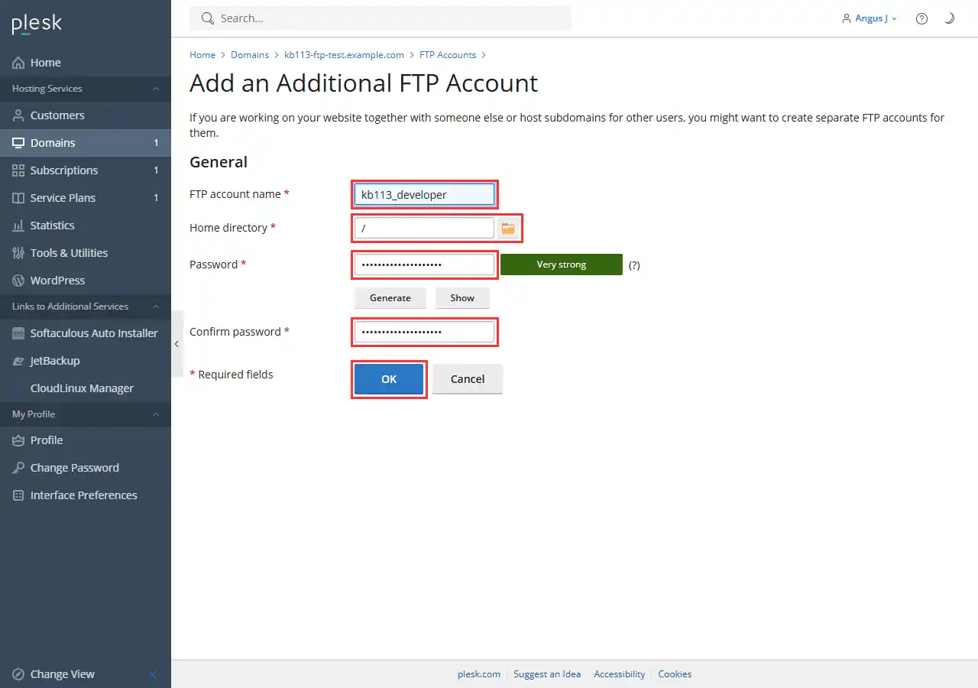
Task: Click the Customers person icon in the sidebar
Action: pyautogui.click(x=18, y=115)
